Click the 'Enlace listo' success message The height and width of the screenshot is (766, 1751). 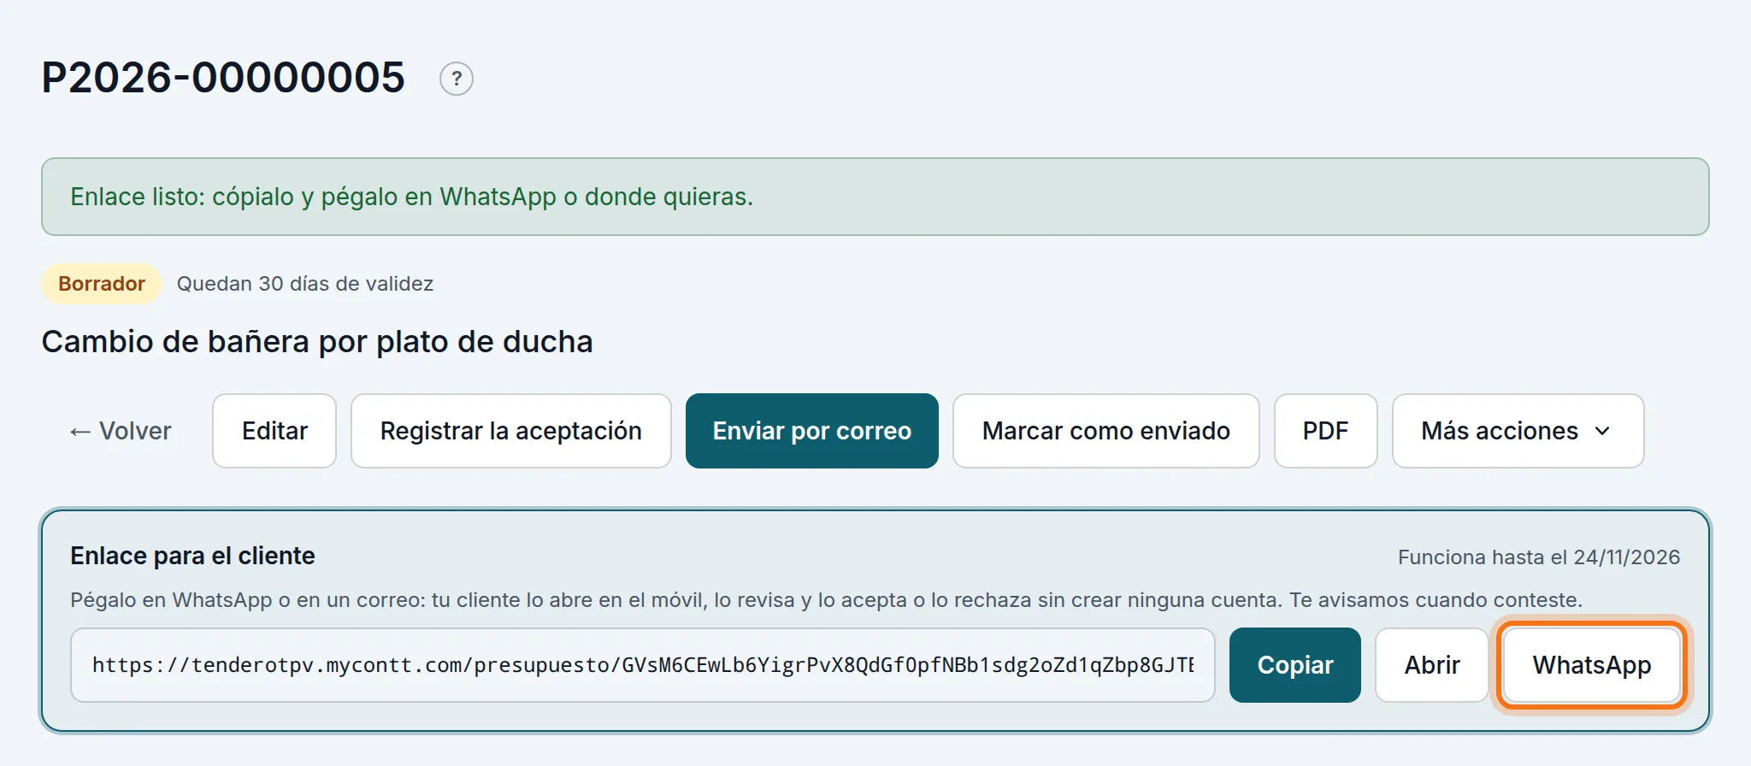point(875,197)
